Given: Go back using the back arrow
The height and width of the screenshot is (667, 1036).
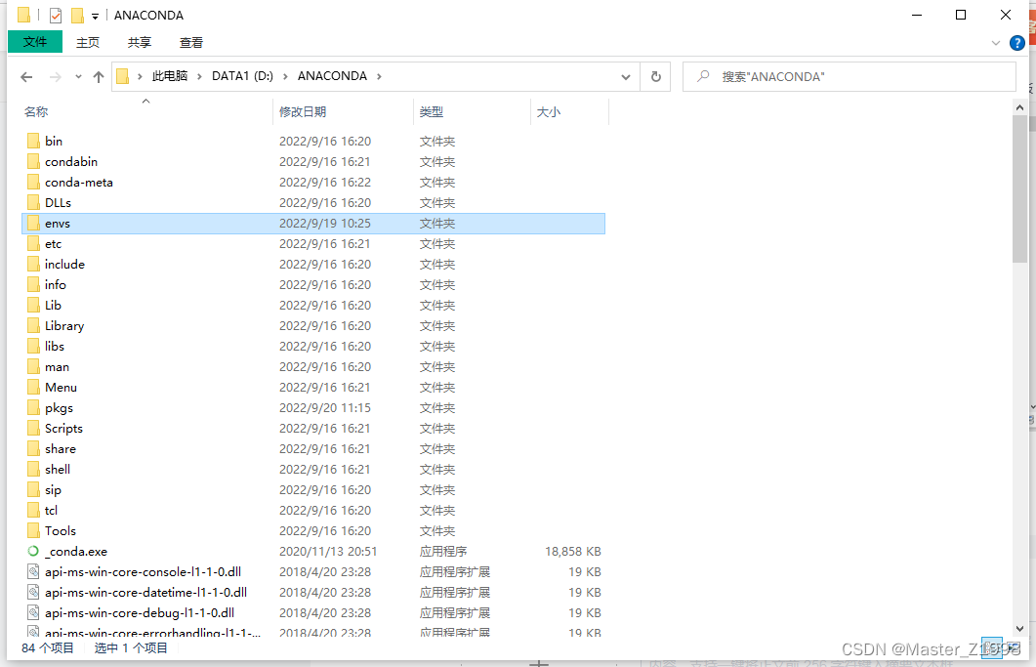Looking at the screenshot, I should [26, 76].
